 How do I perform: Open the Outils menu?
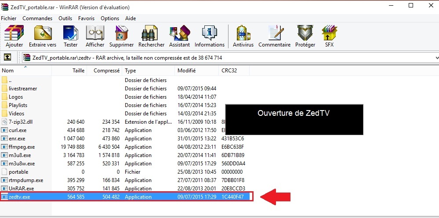click(65, 18)
